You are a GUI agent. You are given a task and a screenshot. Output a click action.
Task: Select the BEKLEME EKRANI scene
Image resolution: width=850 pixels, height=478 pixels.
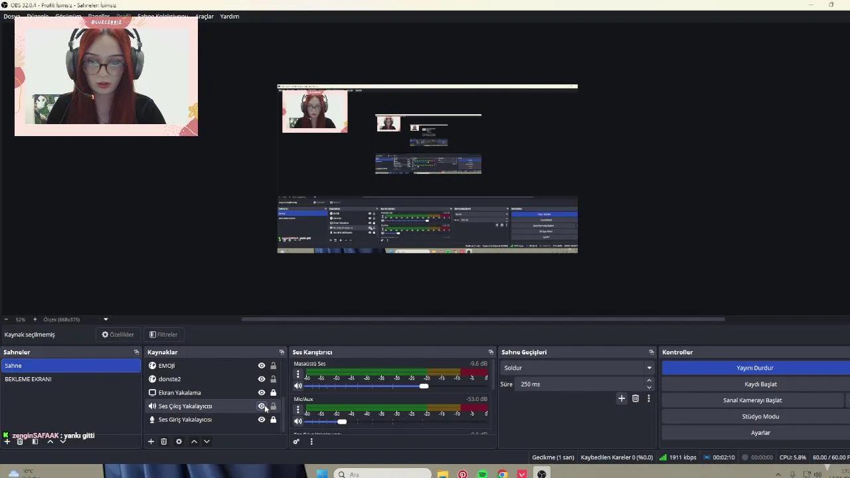[x=28, y=378]
